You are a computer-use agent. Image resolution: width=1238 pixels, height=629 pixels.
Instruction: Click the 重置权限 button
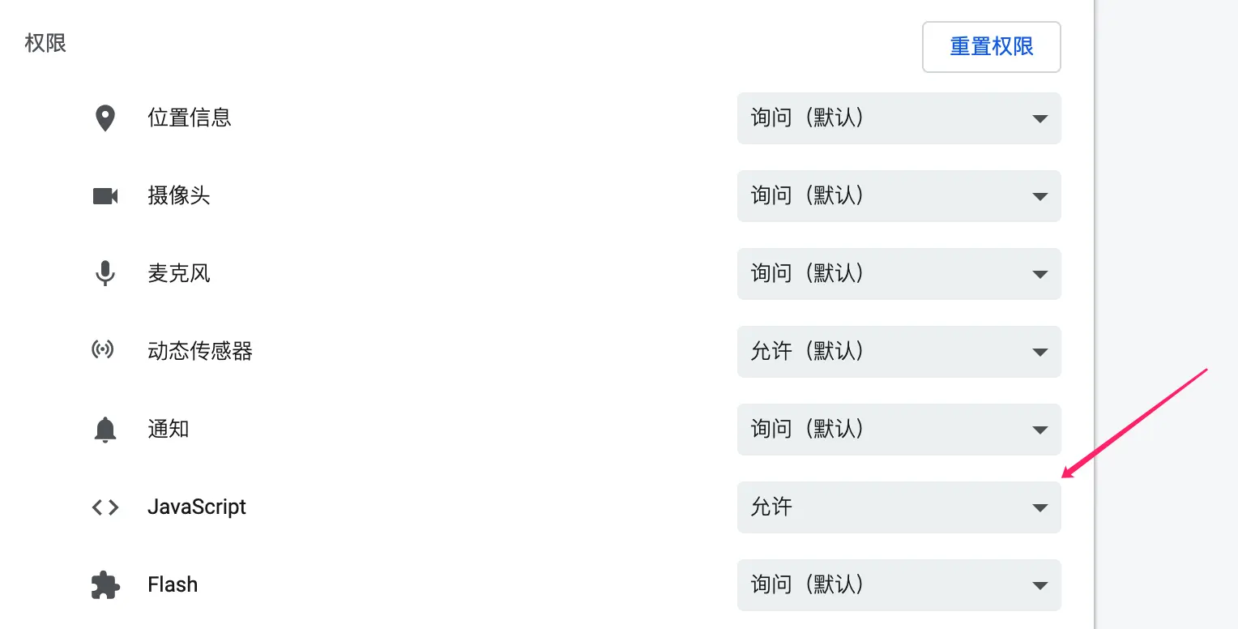click(991, 47)
